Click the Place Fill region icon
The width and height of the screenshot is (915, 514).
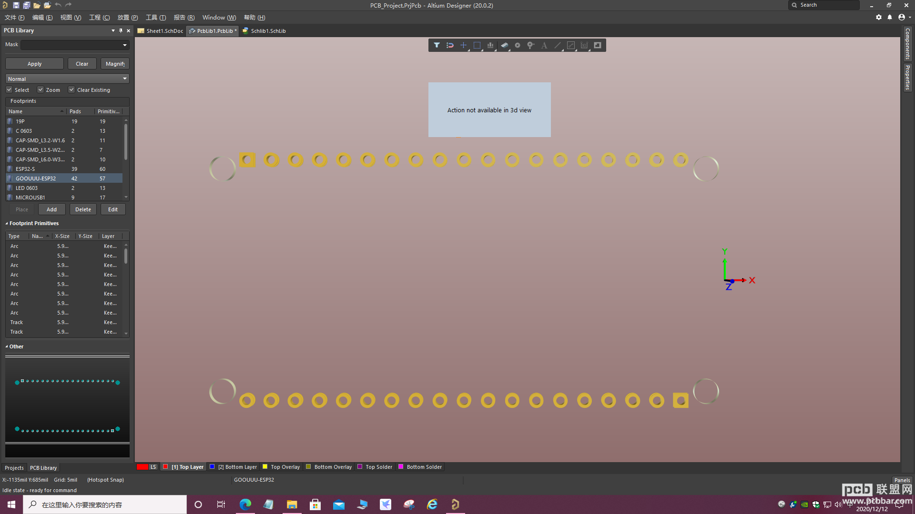[x=598, y=45]
